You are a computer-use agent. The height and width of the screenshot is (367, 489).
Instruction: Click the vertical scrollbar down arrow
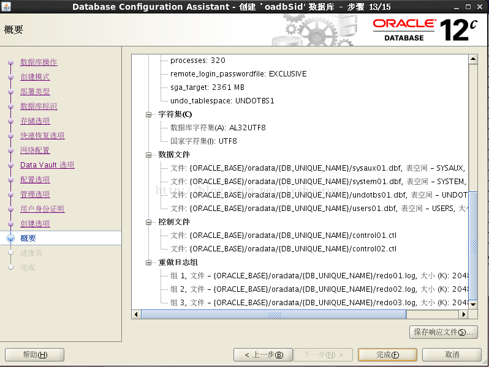tap(473, 305)
